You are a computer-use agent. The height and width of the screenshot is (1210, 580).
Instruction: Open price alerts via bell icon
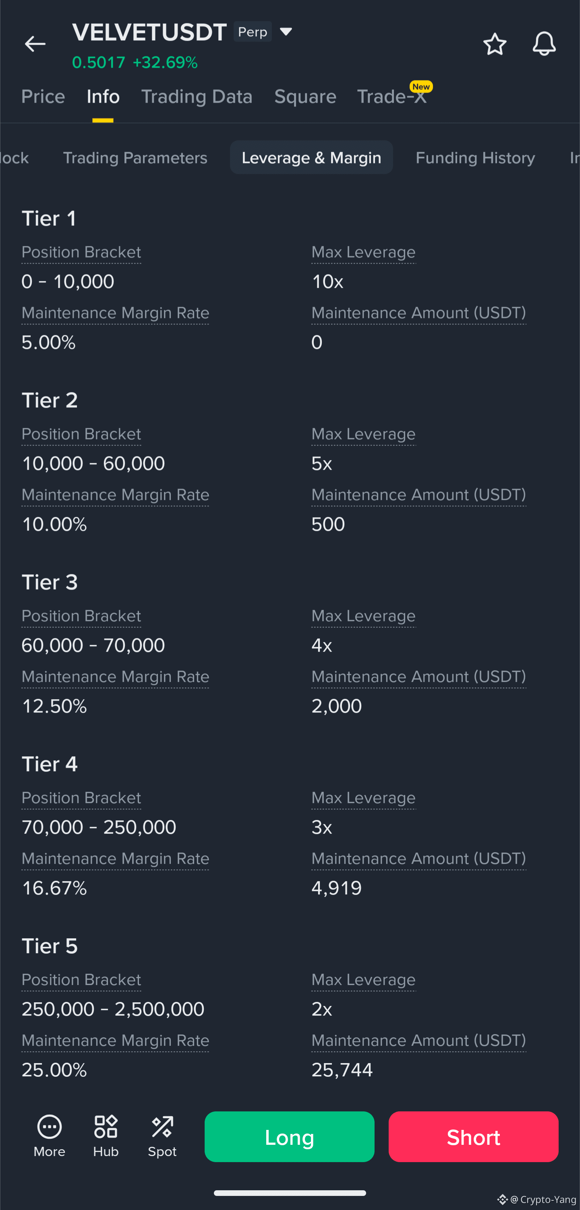pyautogui.click(x=544, y=44)
